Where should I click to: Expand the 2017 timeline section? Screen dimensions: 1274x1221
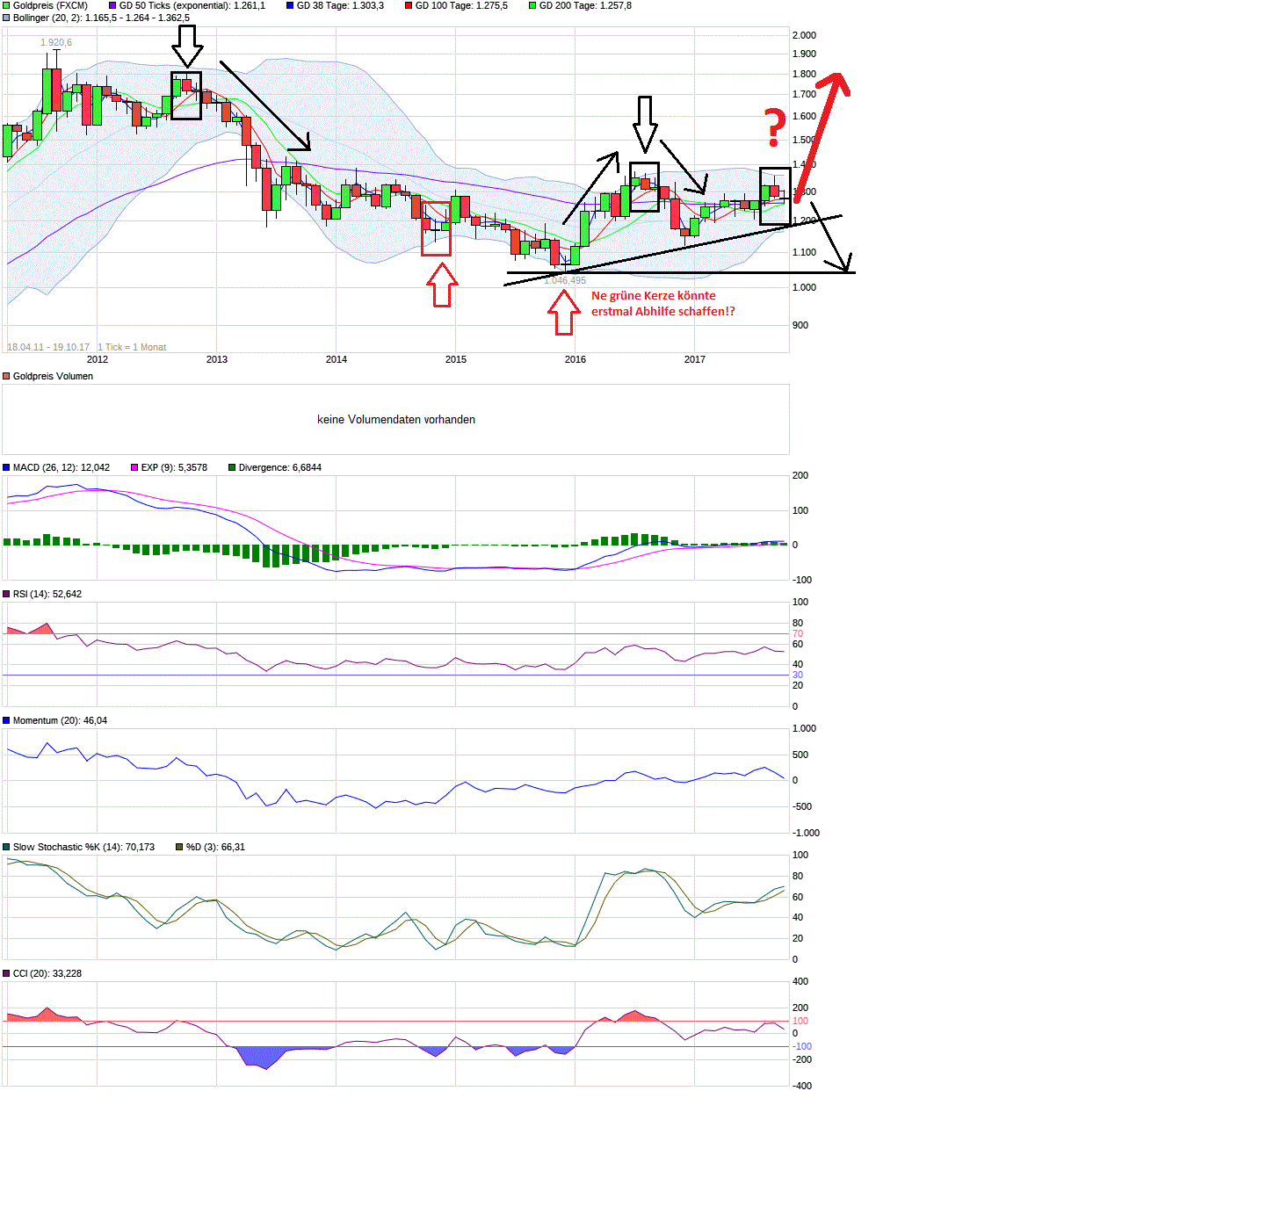click(695, 359)
